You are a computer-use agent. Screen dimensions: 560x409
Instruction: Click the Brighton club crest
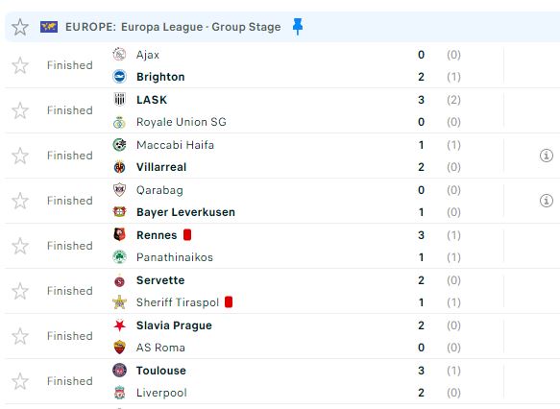click(x=119, y=77)
